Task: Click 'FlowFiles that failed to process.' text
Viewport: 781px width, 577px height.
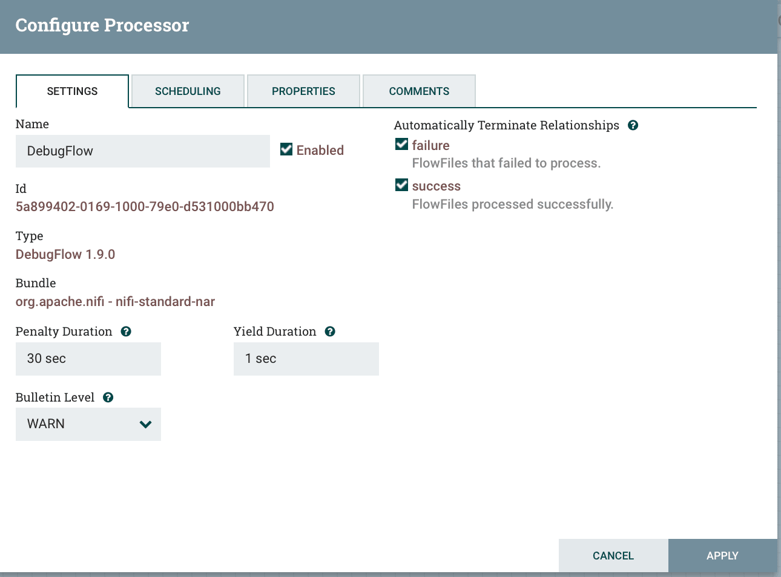Action: [x=506, y=163]
